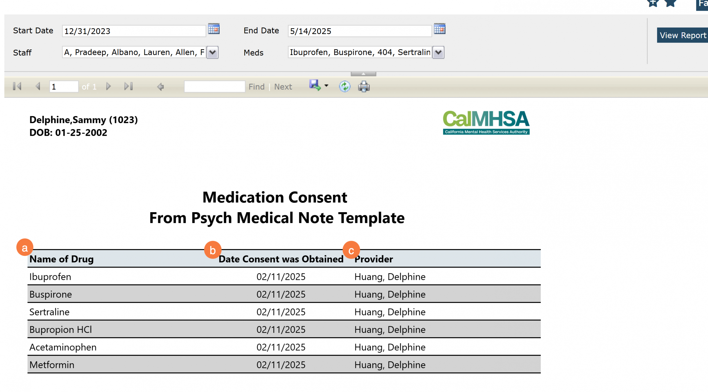Go back to parent report

(x=160, y=87)
